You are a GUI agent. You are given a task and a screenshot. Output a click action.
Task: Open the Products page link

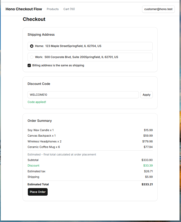pos(53,9)
